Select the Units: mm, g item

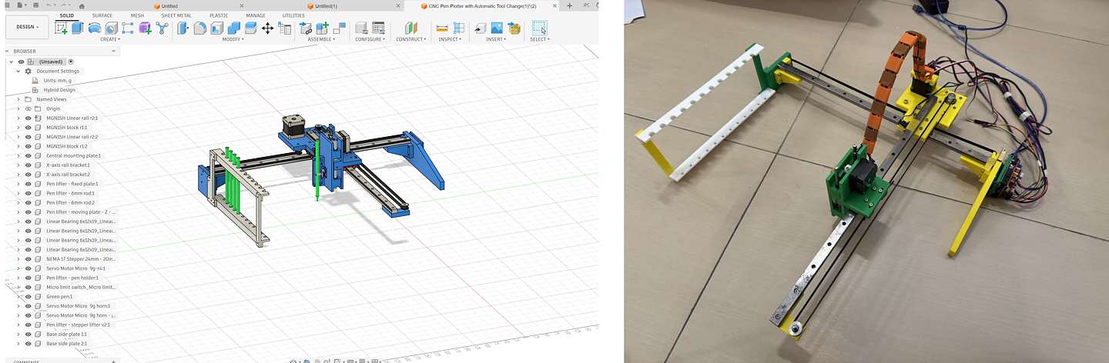pyautogui.click(x=57, y=80)
